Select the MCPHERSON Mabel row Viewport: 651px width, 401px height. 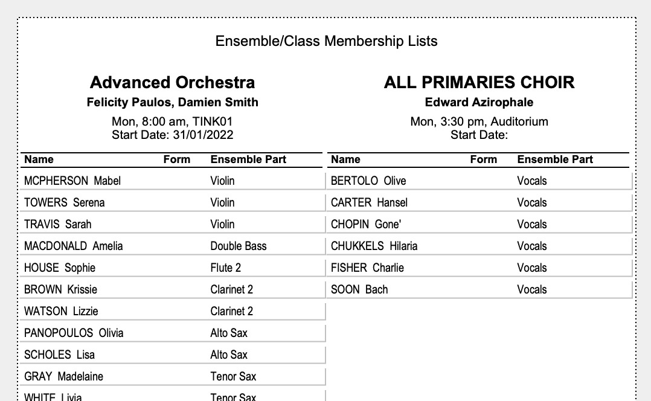tap(172, 181)
